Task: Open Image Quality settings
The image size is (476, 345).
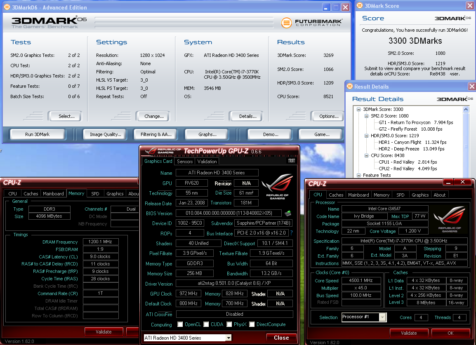Action: [x=105, y=134]
